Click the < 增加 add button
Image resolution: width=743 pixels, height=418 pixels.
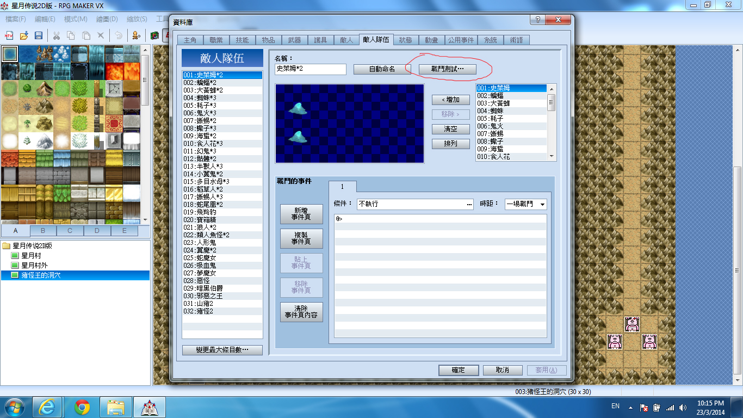click(450, 100)
